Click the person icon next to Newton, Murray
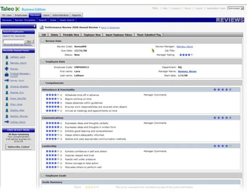247x192 pixels. (7, 116)
